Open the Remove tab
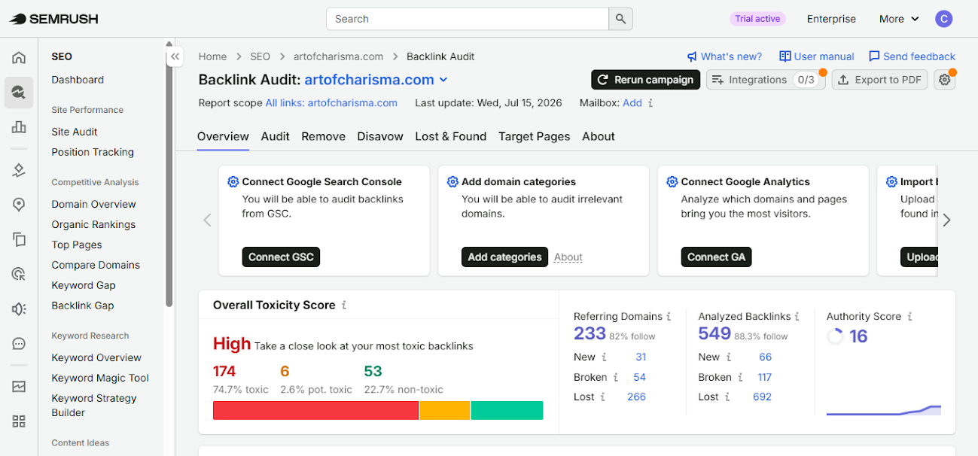This screenshot has width=978, height=456. coord(324,136)
